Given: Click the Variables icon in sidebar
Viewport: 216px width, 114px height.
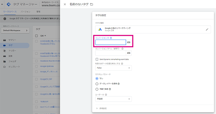Looking at the screenshot, I should click(5, 56).
